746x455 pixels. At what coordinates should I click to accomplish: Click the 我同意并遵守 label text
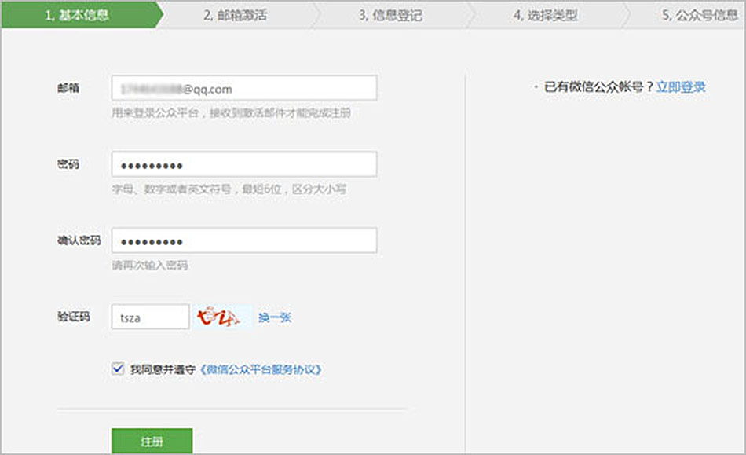164,369
